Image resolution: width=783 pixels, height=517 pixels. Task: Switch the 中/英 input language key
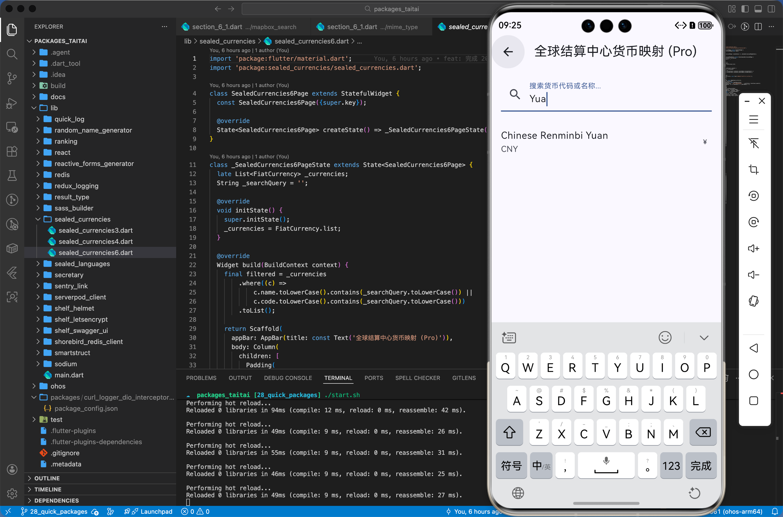pyautogui.click(x=541, y=466)
